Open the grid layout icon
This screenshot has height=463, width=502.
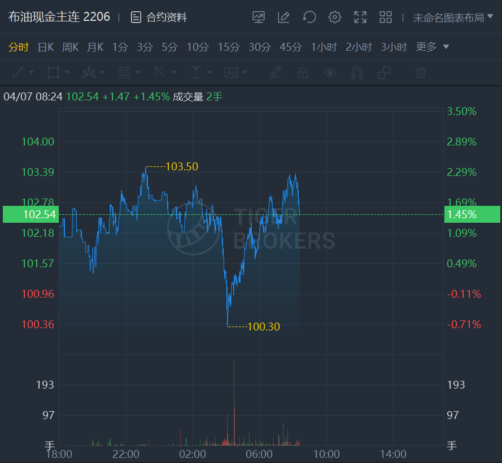click(386, 17)
